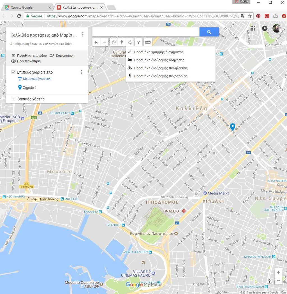
Task: Choose Προσθήκη διαδρομής οδήγησης menu item
Action: 171,60
